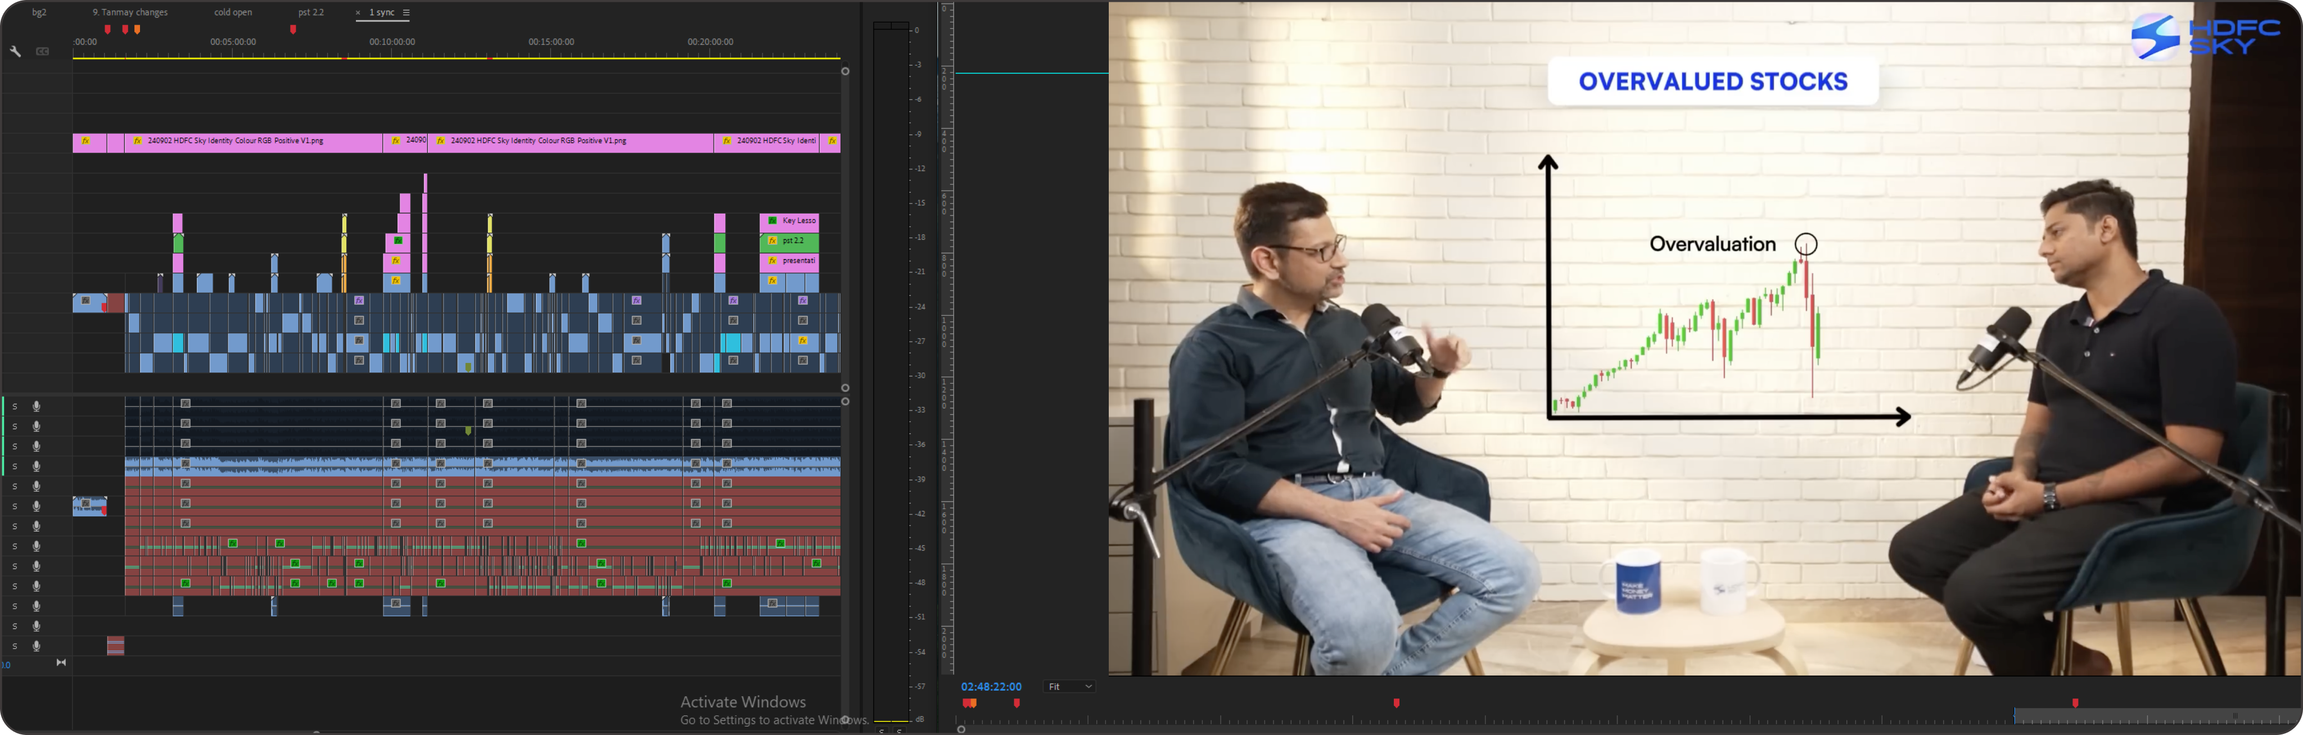Click voice-over record mic on third audio track

coord(37,447)
